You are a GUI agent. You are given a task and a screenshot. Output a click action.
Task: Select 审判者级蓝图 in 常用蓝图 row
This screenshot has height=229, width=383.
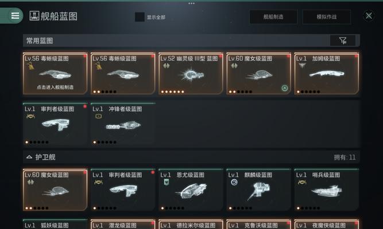point(55,124)
